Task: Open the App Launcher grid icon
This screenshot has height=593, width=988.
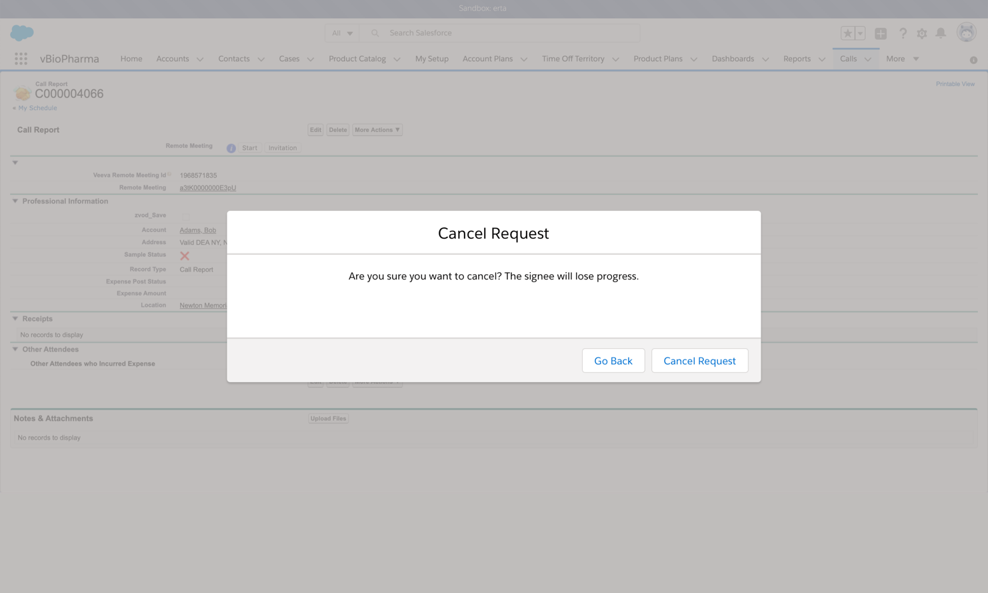Action: (x=21, y=59)
